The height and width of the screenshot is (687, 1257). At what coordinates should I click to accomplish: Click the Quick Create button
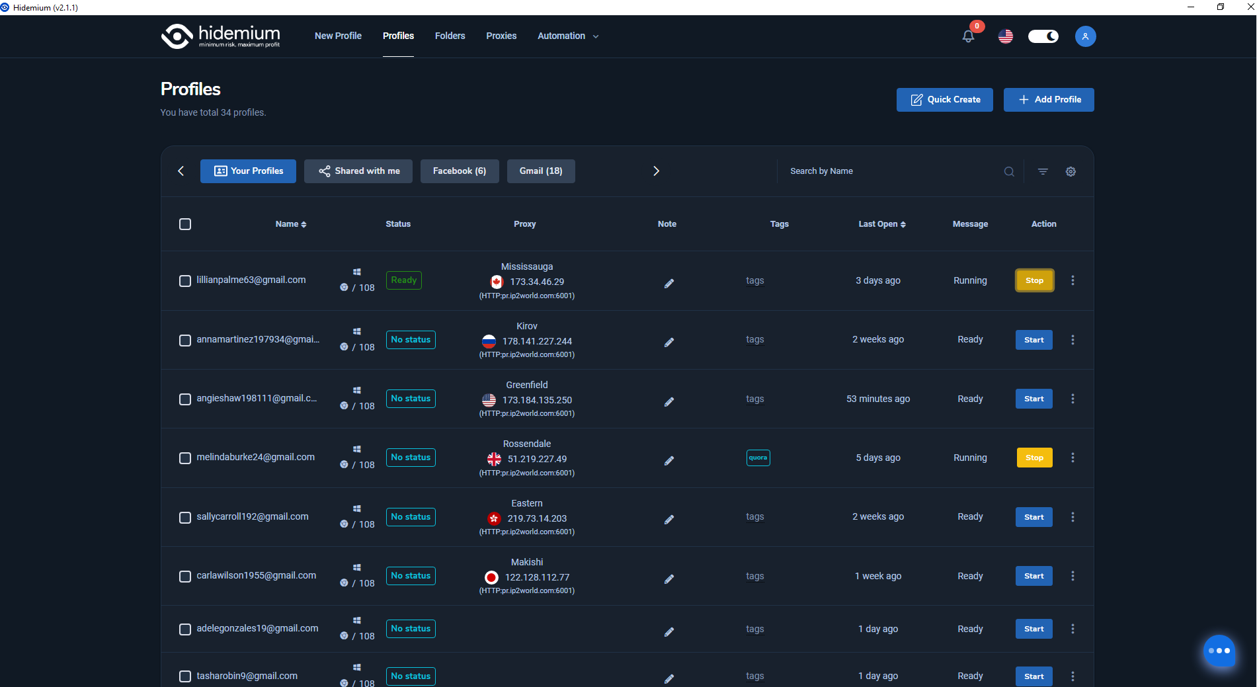click(x=944, y=100)
